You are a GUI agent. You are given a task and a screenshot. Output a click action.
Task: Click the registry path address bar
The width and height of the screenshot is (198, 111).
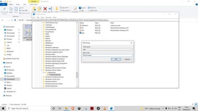coord(105,20)
